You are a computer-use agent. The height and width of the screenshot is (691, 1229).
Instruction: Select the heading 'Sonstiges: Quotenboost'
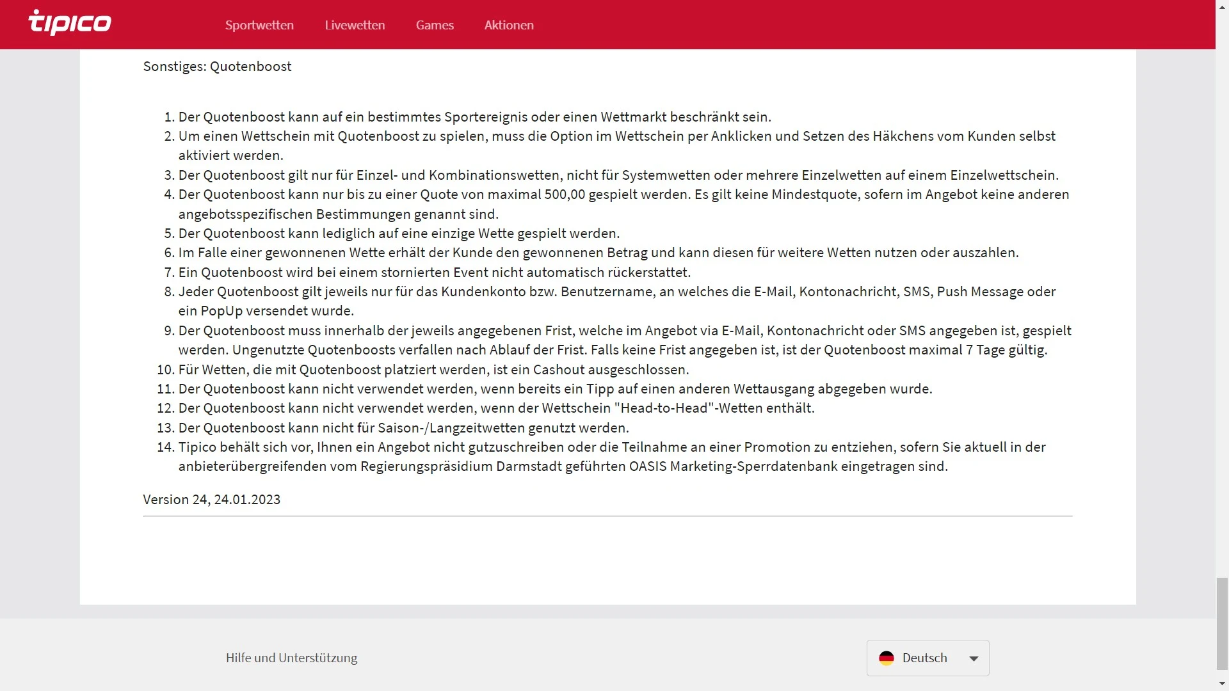[217, 67]
